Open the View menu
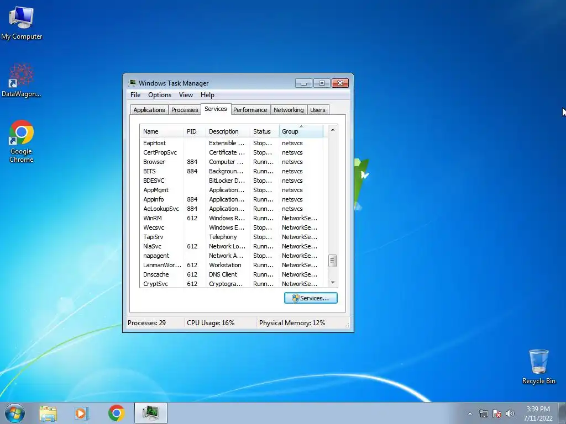 pyautogui.click(x=186, y=95)
